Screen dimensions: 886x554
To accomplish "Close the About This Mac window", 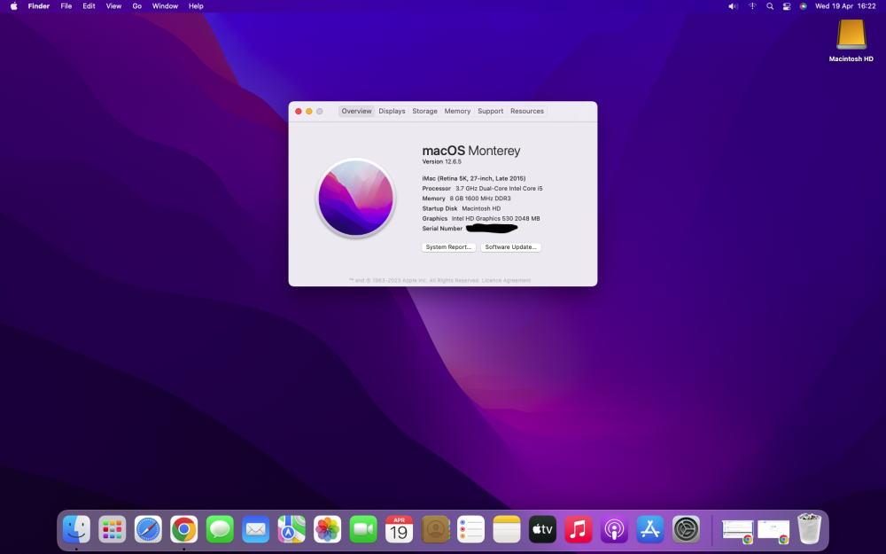I will [299, 112].
